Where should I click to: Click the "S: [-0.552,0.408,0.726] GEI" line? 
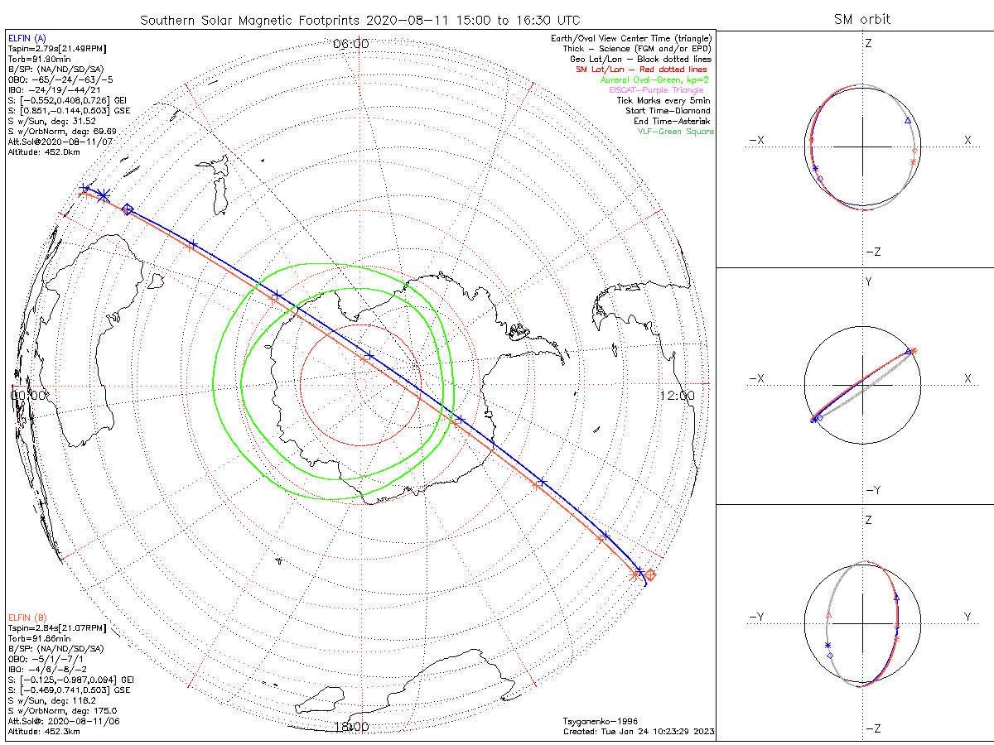pos(68,99)
